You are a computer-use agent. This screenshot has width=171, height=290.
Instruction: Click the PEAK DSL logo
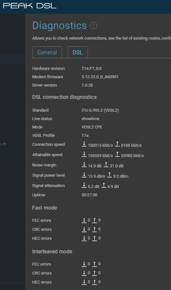[30, 6]
